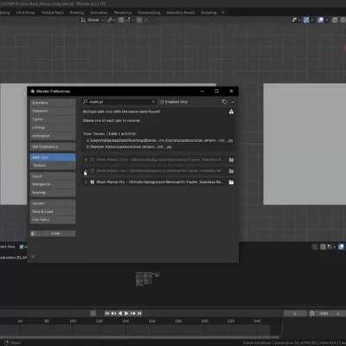The image size is (346, 346).
Task: Click the timeline horizontal scrollbar
Action: tap(139, 337)
